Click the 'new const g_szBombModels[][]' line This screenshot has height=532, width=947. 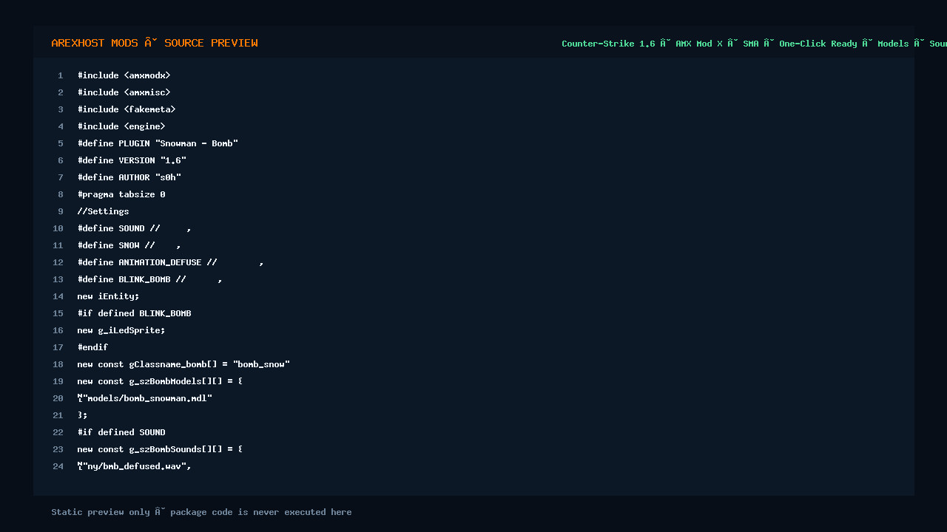click(160, 381)
